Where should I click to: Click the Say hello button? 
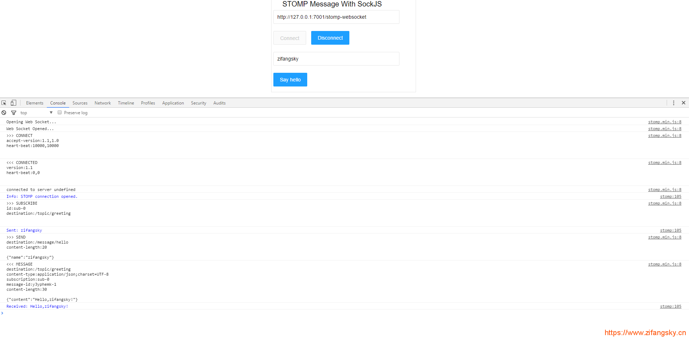290,79
